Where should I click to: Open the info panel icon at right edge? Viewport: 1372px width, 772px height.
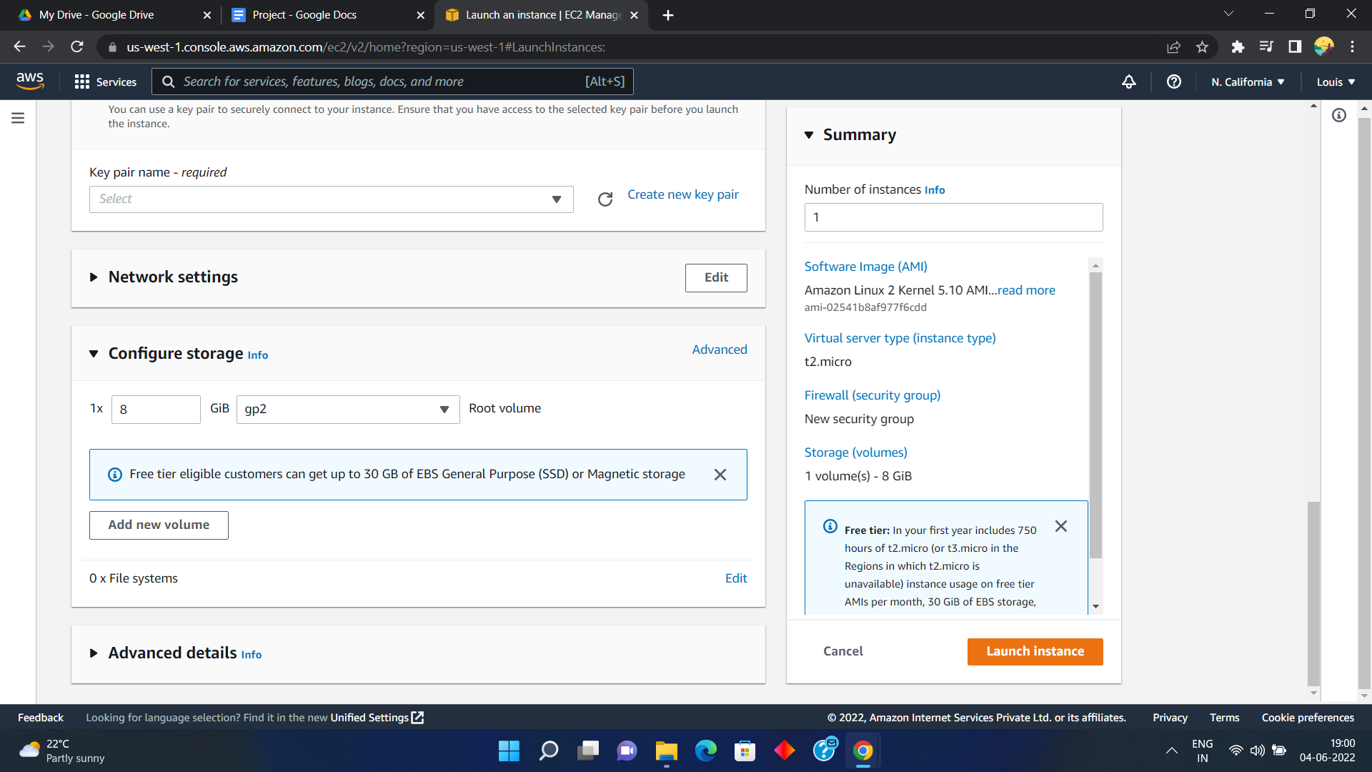tap(1339, 115)
